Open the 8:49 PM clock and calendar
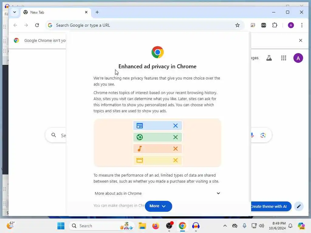Viewport: 311px width, 233px height. click(277, 226)
